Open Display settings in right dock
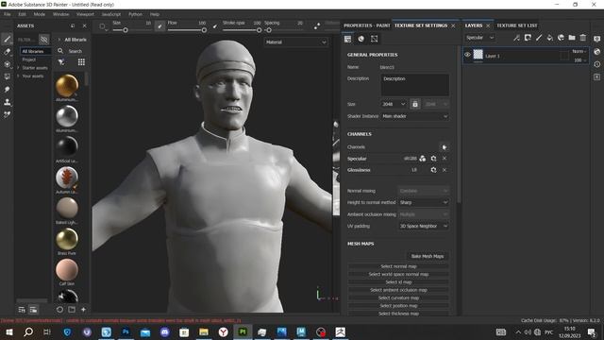604x340 pixels. (x=597, y=39)
